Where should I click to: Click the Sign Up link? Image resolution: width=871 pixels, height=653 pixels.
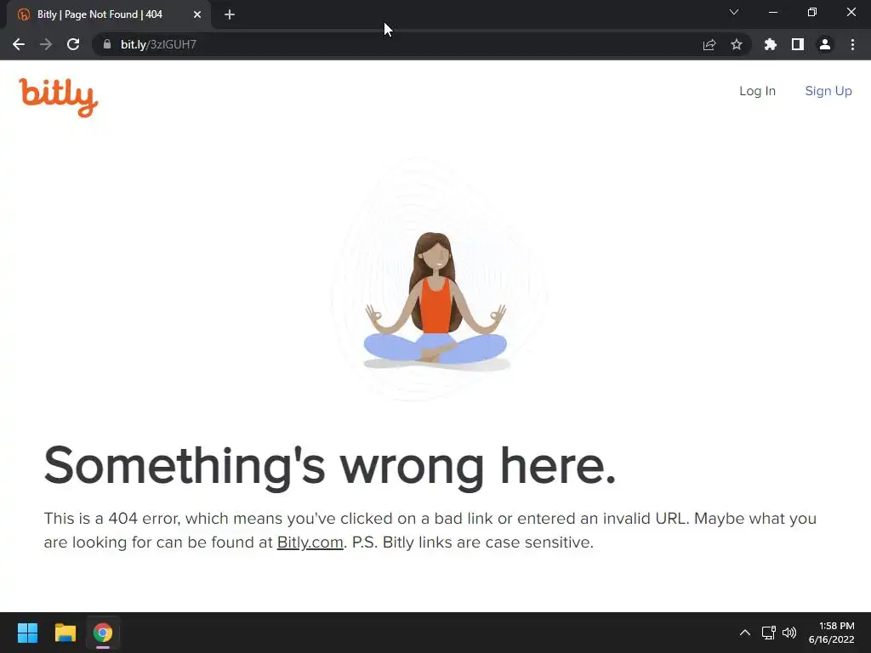[828, 91]
